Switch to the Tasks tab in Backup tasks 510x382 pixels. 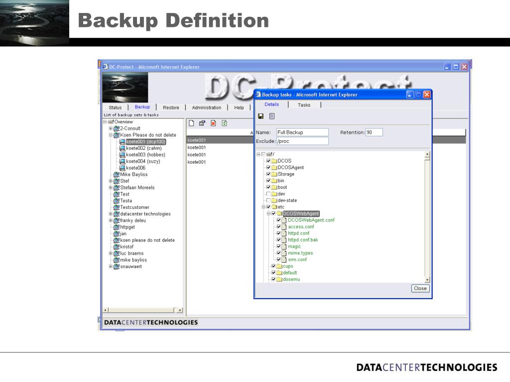[x=304, y=105]
